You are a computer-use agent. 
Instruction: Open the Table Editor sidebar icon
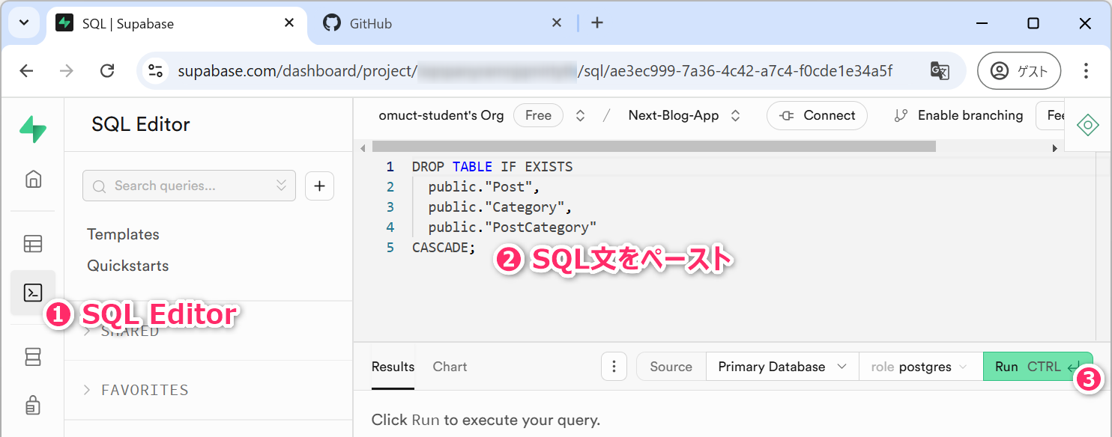coord(33,244)
